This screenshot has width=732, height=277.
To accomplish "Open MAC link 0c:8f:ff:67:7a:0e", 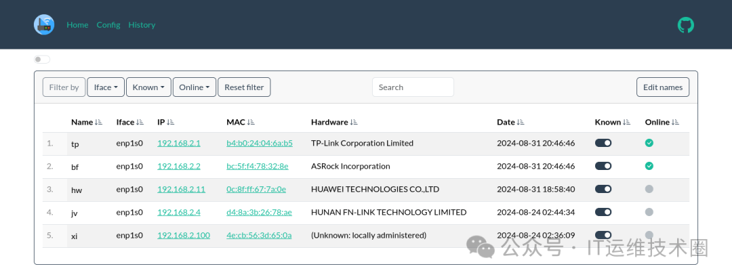I will (256, 189).
